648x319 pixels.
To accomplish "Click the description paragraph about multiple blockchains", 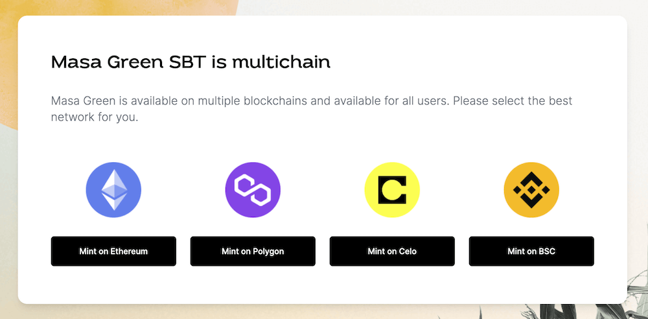I will [311, 110].
